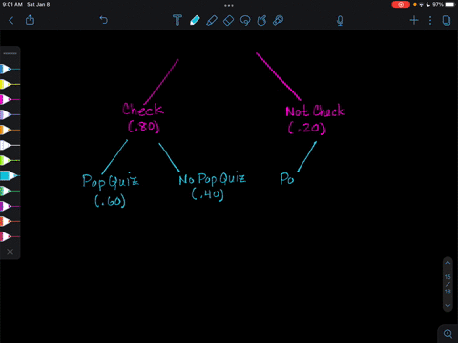The image size is (458, 343).
Task: Open the top center multitasking dots
Action: click(x=229, y=5)
